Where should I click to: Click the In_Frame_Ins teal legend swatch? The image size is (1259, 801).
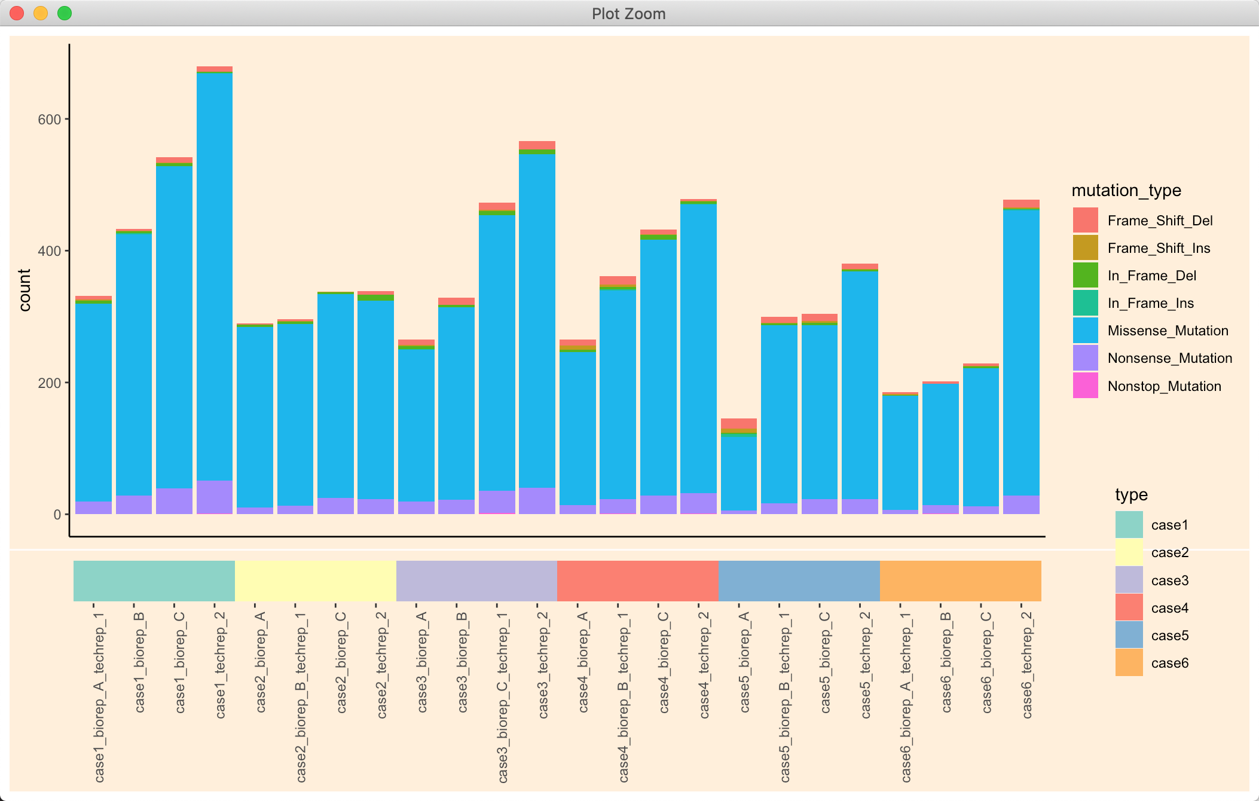(x=1085, y=302)
